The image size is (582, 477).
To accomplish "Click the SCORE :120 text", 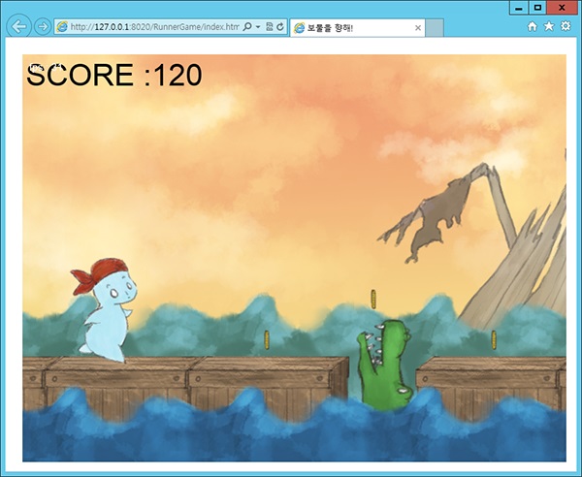I will click(x=113, y=75).
